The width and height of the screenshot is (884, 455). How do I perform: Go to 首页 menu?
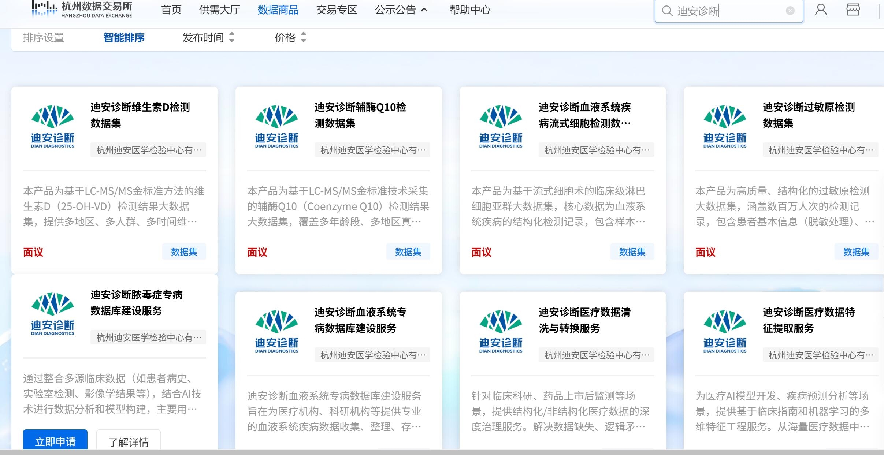(171, 10)
